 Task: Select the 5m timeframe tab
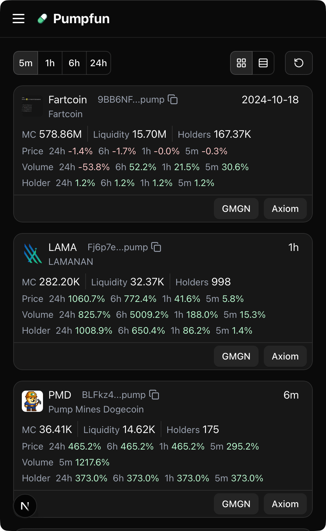26,63
